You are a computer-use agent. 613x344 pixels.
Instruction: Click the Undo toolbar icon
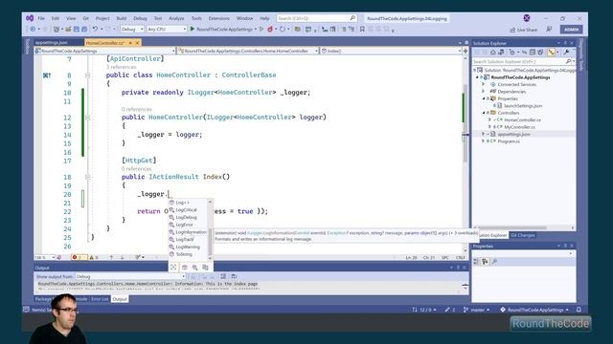point(95,30)
